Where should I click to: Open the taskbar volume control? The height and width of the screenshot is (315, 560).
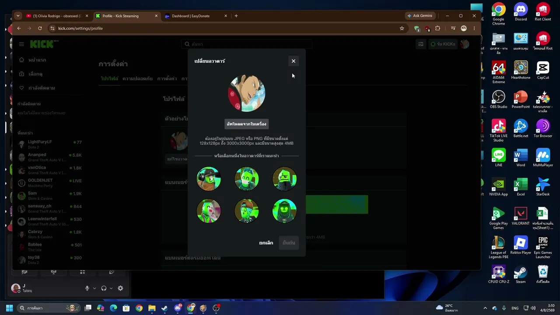pos(533,308)
